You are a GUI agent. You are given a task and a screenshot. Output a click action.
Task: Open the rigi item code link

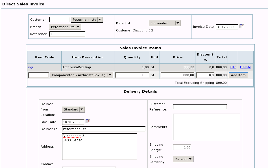click(30, 67)
